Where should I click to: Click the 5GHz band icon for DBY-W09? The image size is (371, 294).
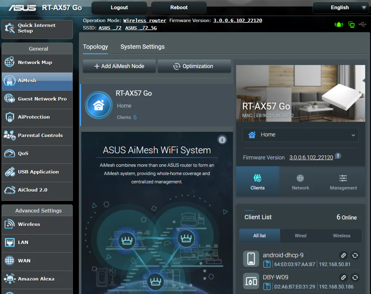[x=267, y=287]
